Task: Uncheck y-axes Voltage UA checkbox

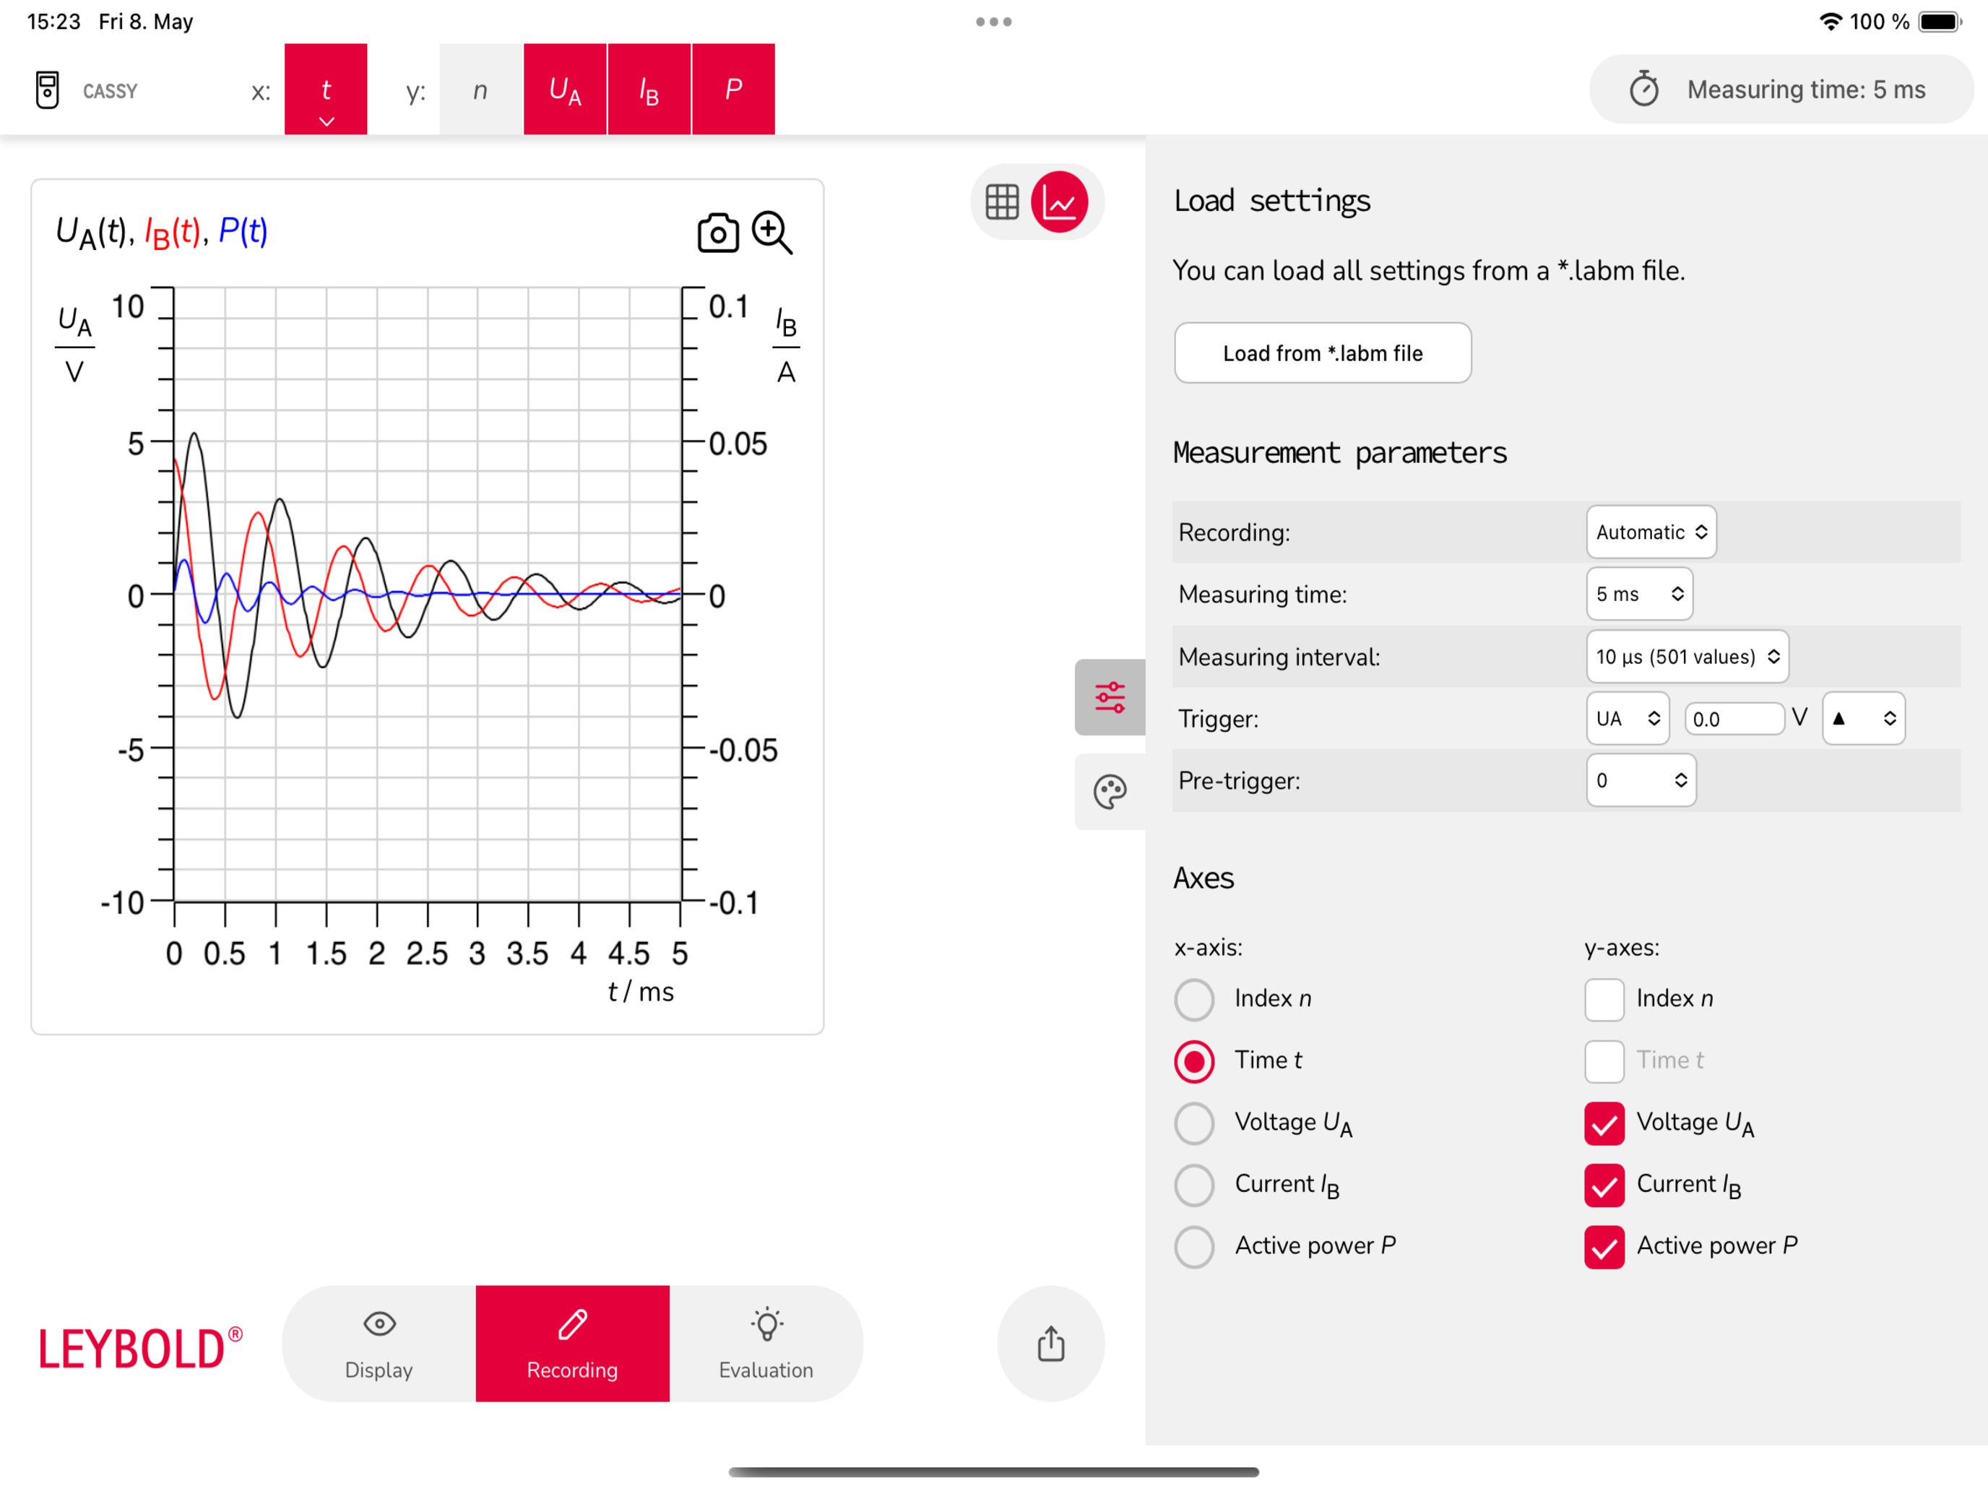Action: [x=1604, y=1123]
